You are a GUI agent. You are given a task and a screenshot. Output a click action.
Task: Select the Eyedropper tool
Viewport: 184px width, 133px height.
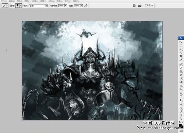[x=181, y=111]
